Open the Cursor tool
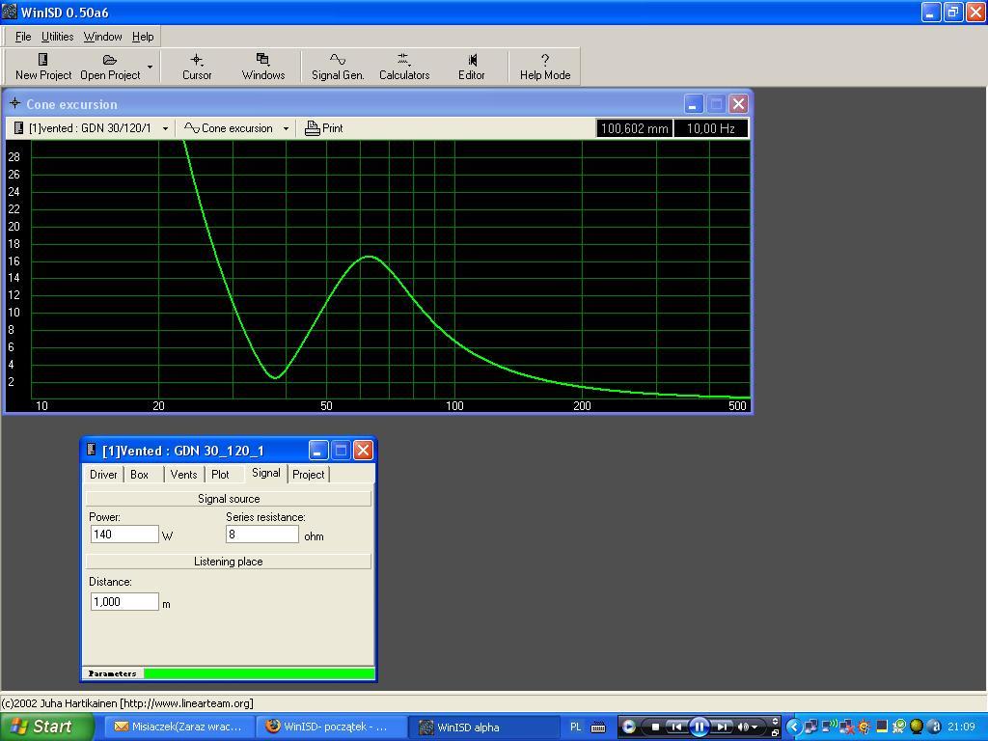Screen dimensions: 988x741 pyautogui.click(x=197, y=66)
